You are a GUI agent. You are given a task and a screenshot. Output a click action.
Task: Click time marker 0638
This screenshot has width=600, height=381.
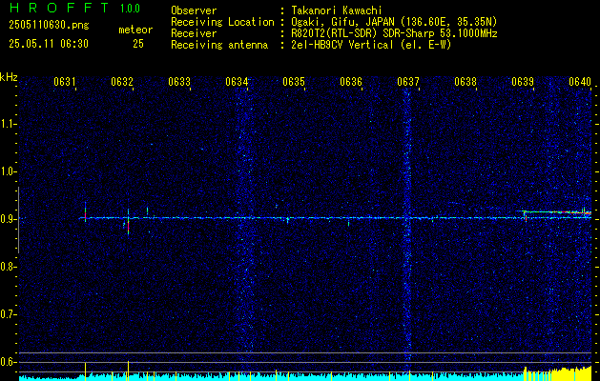coord(466,81)
